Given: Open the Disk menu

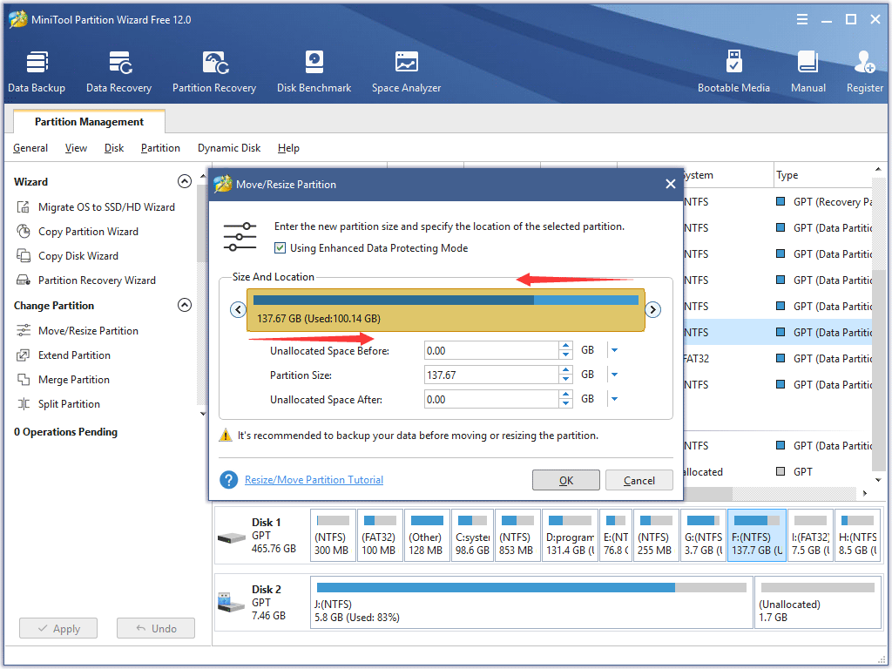Looking at the screenshot, I should pos(114,148).
